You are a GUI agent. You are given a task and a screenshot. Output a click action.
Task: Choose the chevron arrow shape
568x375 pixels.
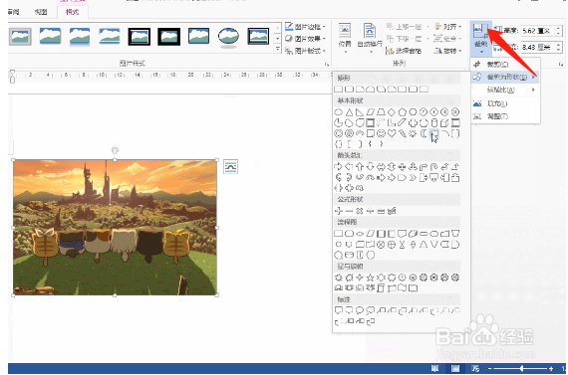click(x=413, y=178)
